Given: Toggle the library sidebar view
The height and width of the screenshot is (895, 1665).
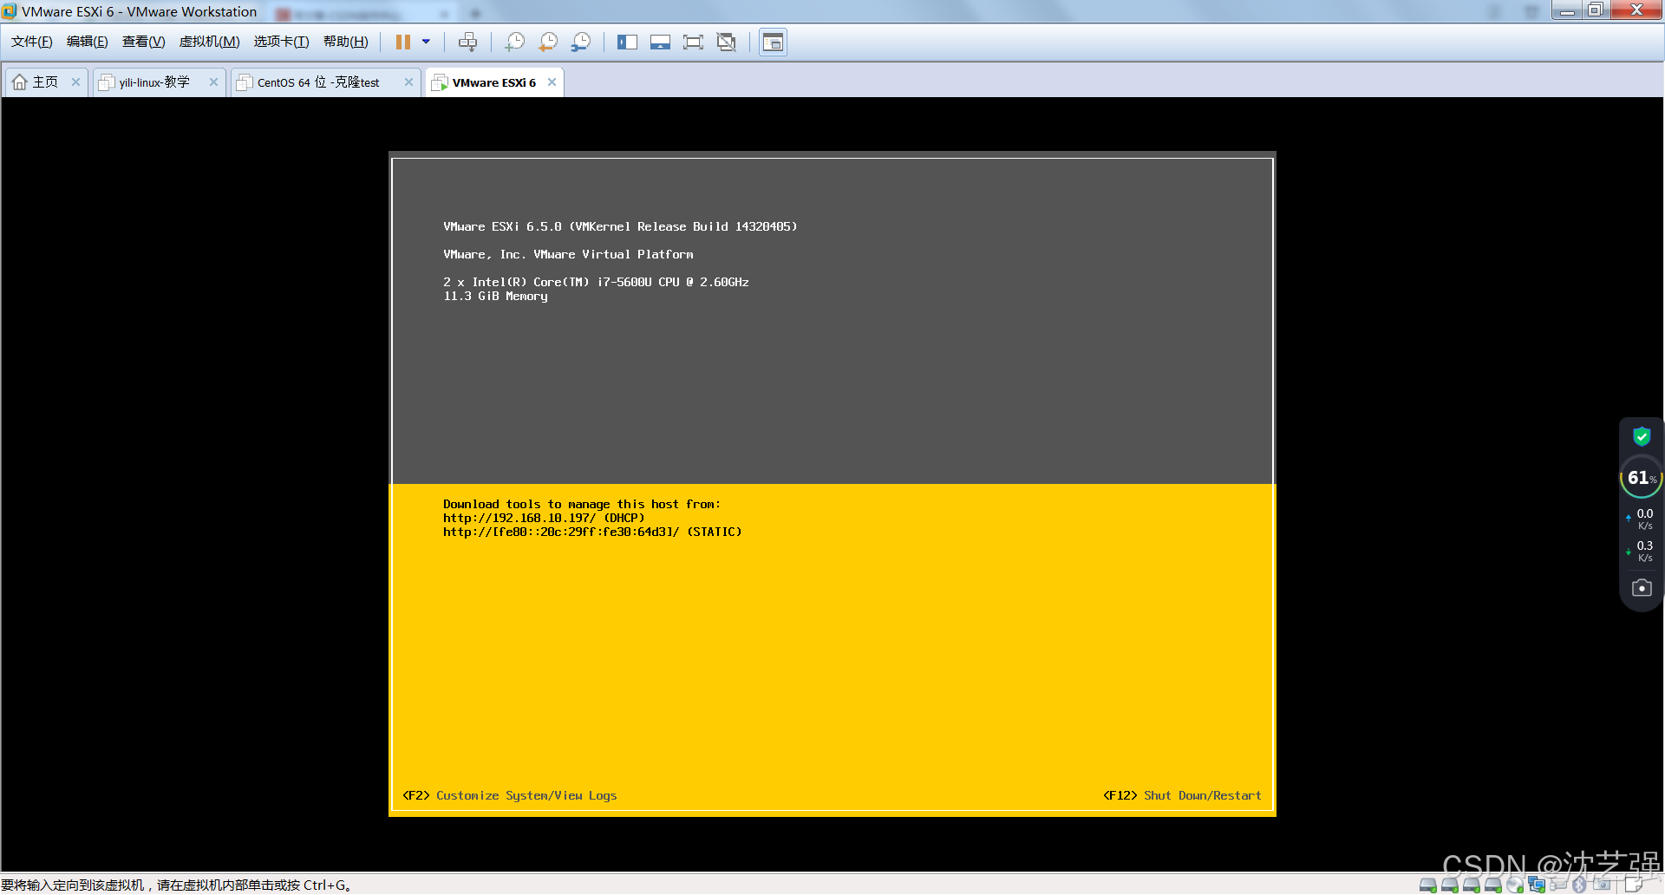Looking at the screenshot, I should coord(627,42).
